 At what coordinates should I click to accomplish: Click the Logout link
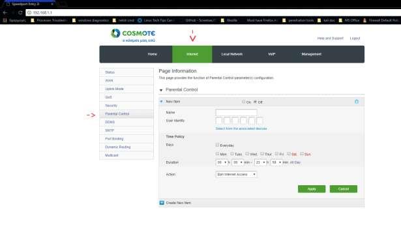click(355, 38)
